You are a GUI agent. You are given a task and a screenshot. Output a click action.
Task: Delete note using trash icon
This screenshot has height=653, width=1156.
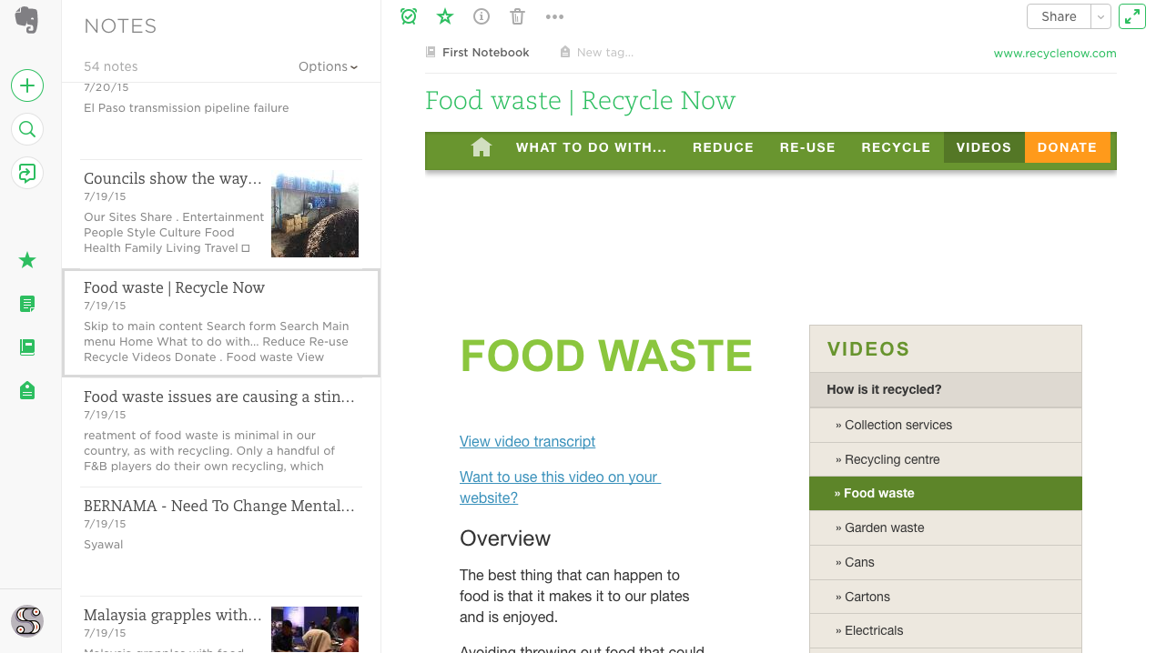click(517, 16)
